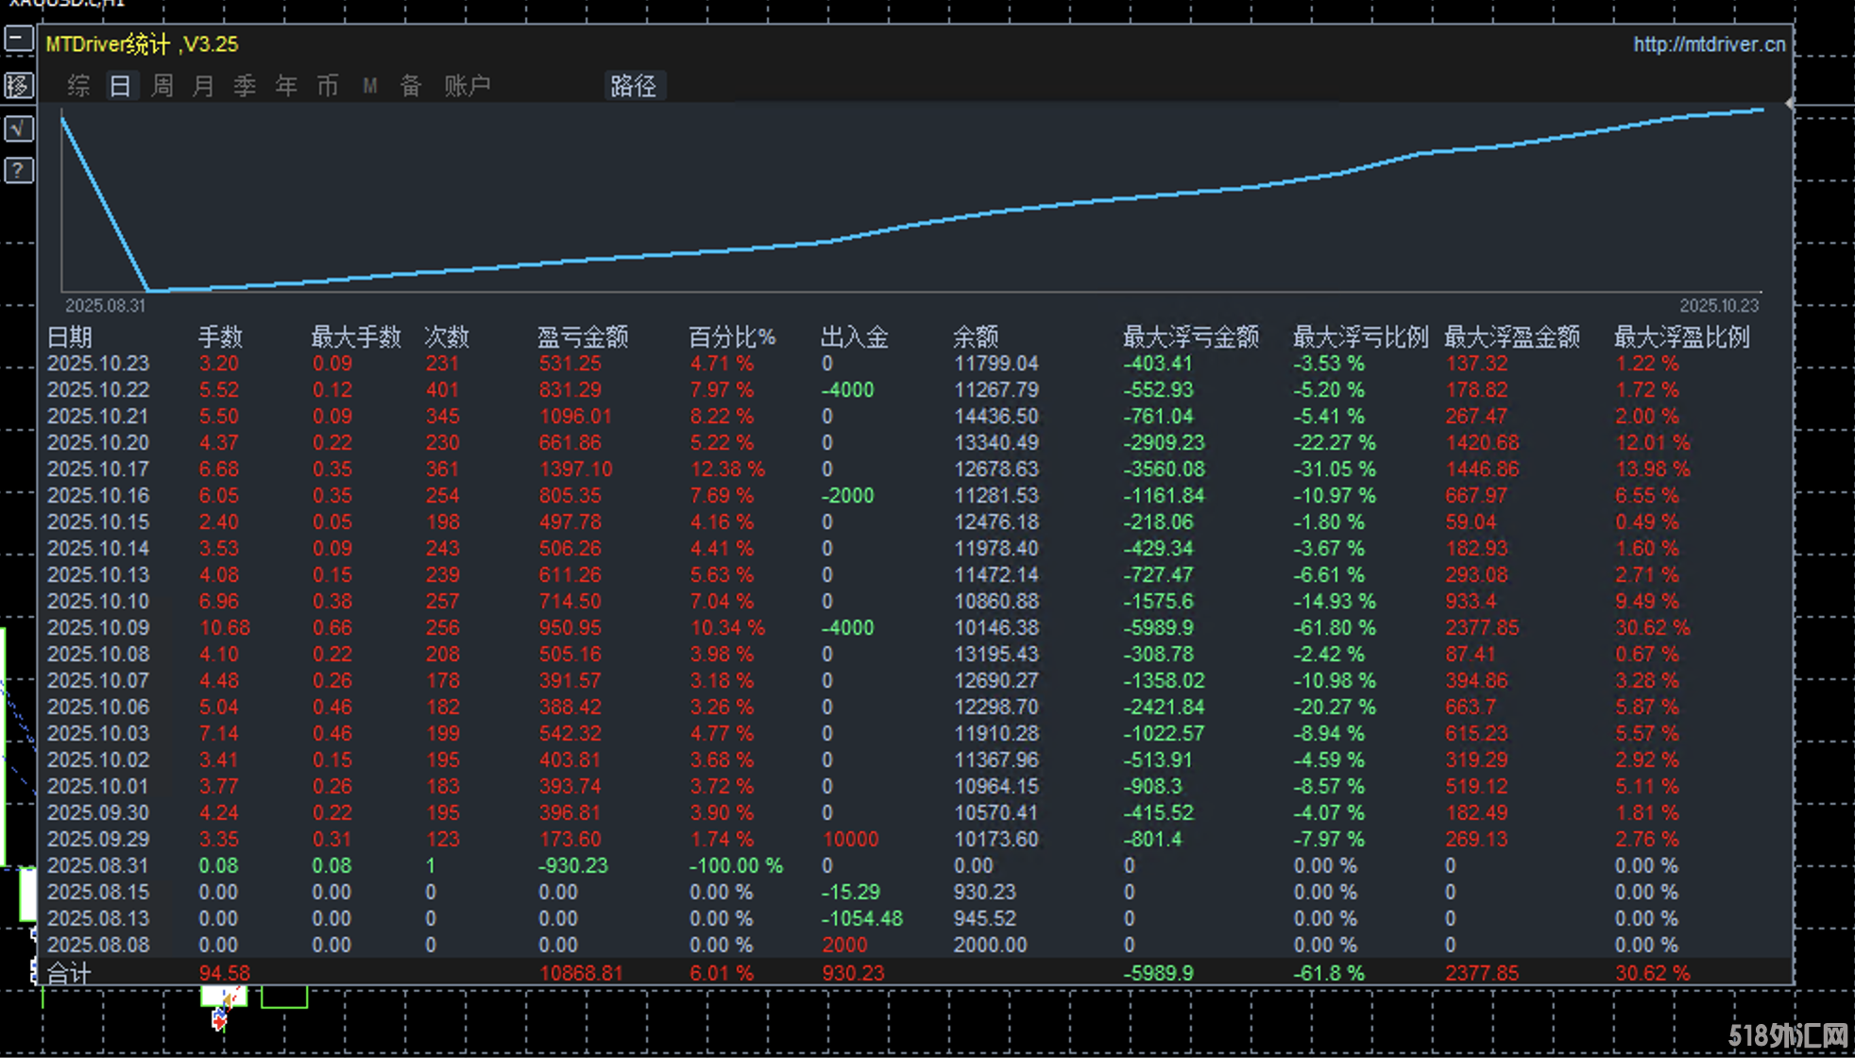Select the 日 daily statistics tab

click(x=120, y=86)
